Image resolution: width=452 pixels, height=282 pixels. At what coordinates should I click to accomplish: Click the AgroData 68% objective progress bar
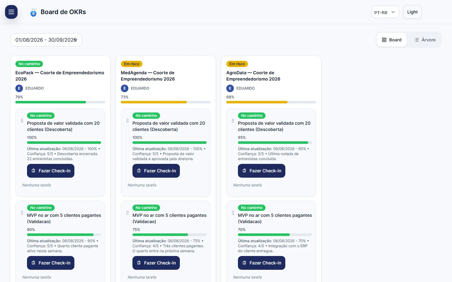click(x=271, y=102)
